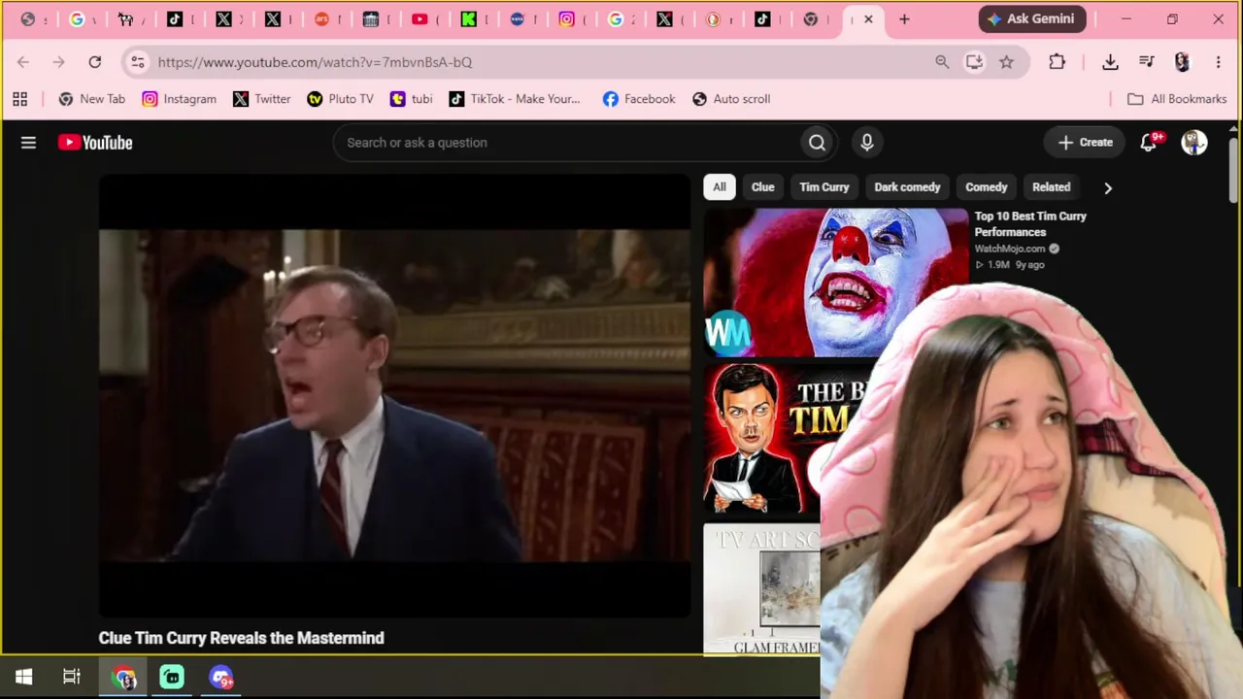1243x699 pixels.
Task: Open the Chrome extensions puzzle icon
Action: (1058, 62)
